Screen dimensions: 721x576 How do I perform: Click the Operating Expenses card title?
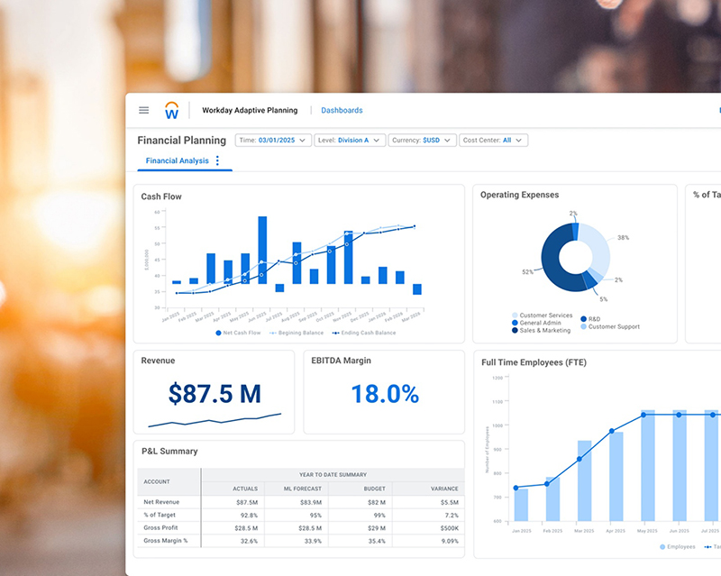(520, 195)
